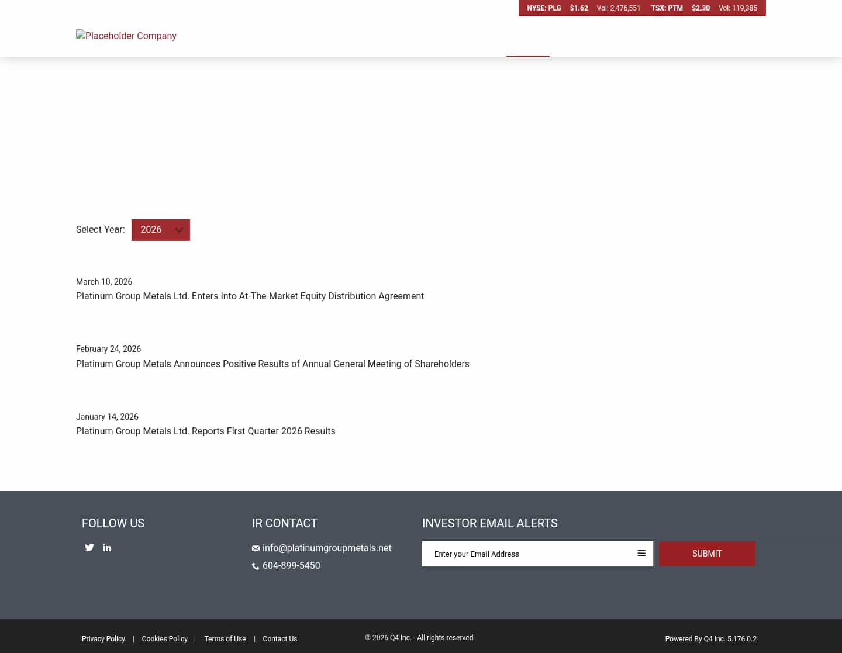
Task: Open the Annual General Meeting results announcement
Action: click(x=272, y=364)
